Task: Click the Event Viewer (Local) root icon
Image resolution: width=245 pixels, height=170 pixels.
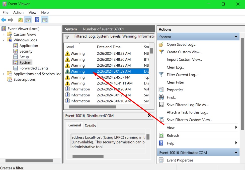Action: pyautogui.click(x=4, y=29)
